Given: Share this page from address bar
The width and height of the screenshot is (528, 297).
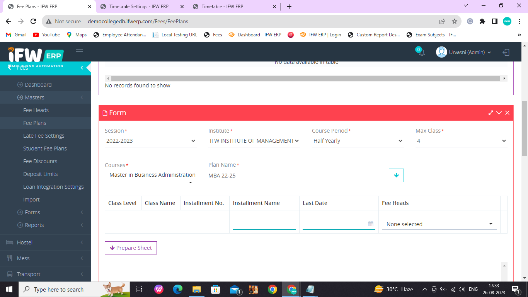Looking at the screenshot, I should pos(442,21).
